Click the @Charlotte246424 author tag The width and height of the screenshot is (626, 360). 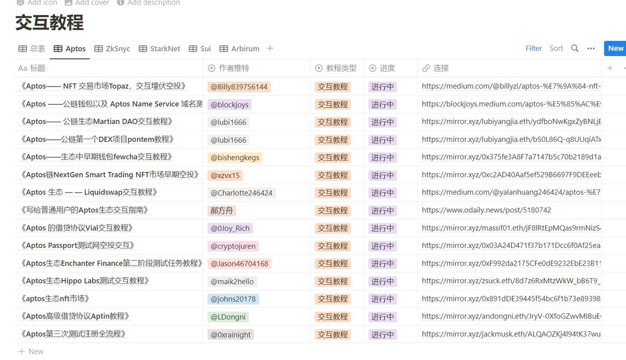coord(242,193)
